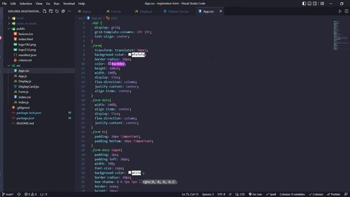350x197 pixels.
Task: Open the Go menu
Action: (x=48, y=4)
